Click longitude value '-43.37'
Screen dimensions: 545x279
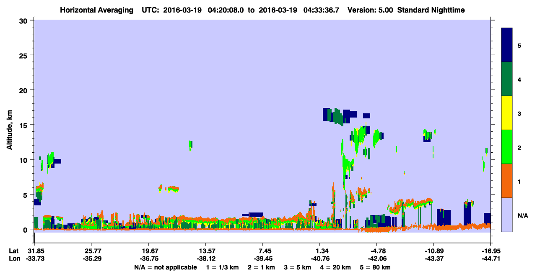(x=433, y=259)
